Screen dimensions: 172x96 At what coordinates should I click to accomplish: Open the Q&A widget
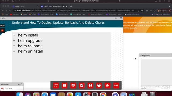click(116, 85)
